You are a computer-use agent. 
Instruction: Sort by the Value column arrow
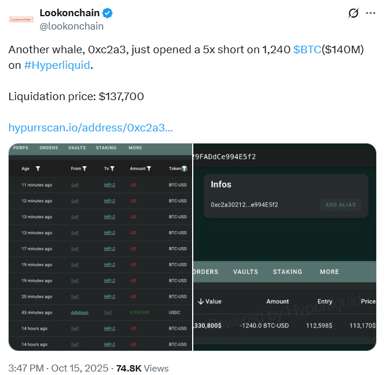[200, 302]
